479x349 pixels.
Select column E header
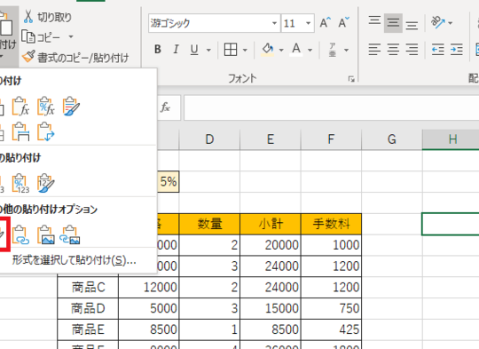click(x=271, y=139)
